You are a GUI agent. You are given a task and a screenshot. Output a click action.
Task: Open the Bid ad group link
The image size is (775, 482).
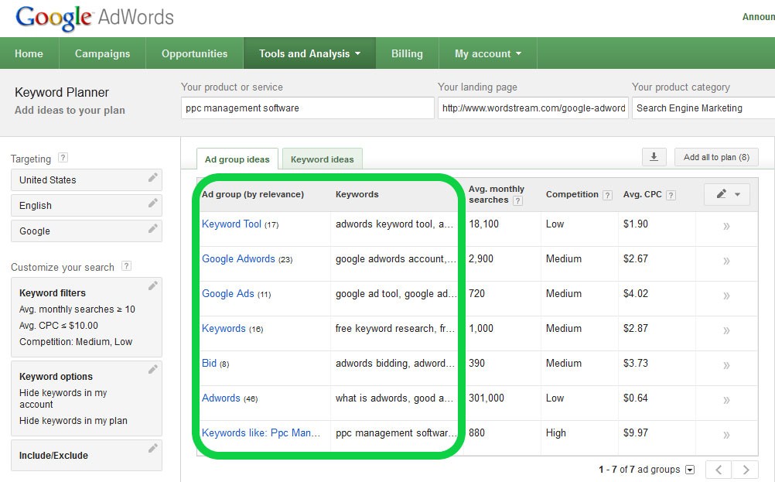209,363
